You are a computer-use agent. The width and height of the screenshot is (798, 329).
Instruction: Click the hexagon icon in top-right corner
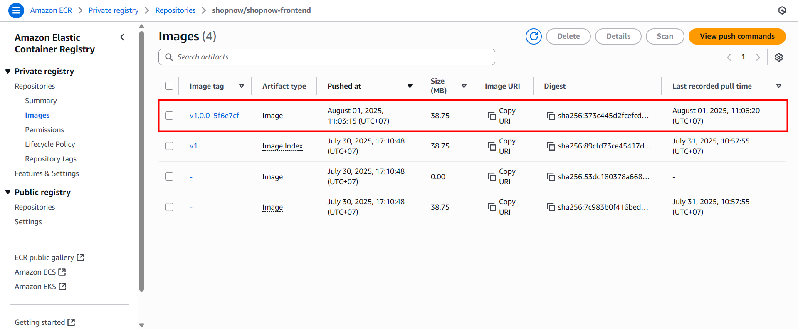(x=782, y=10)
